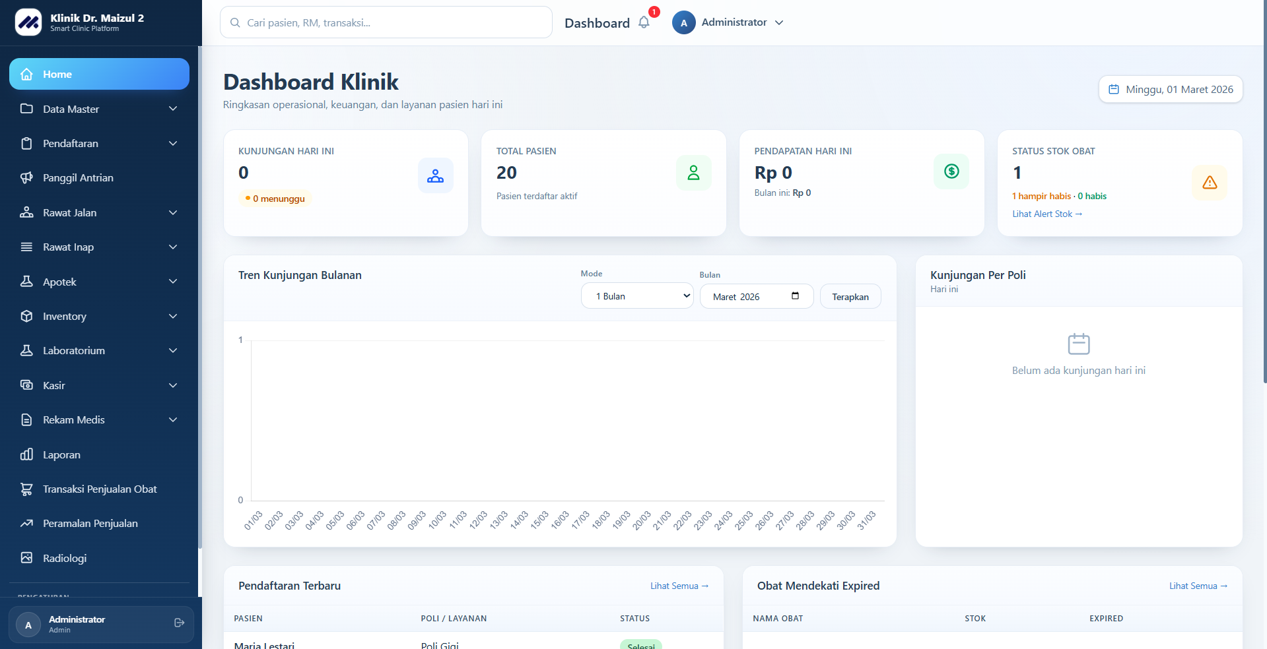Click the search field for pasien
Image resolution: width=1267 pixels, height=649 pixels.
coord(386,22)
